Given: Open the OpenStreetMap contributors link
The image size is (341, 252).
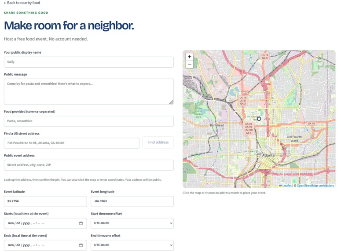Looking at the screenshot, I should pyautogui.click(x=315, y=186).
